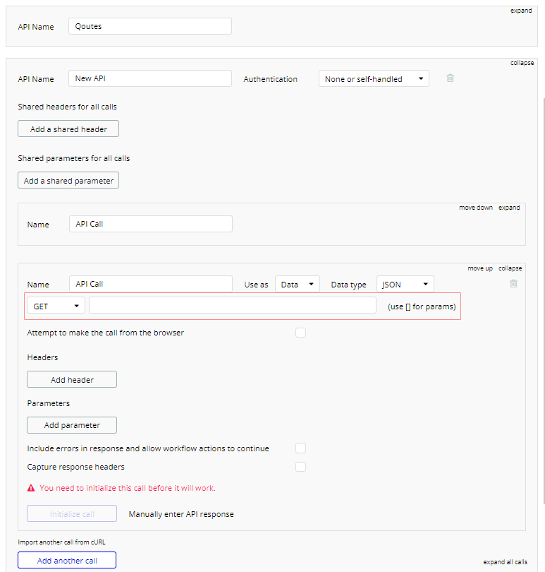Click the first API Call name field

(x=151, y=224)
